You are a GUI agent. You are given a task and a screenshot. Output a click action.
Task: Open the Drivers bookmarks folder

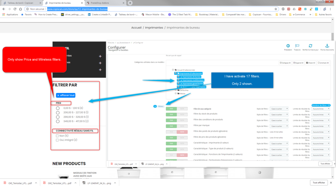pyautogui.click(x=281, y=14)
